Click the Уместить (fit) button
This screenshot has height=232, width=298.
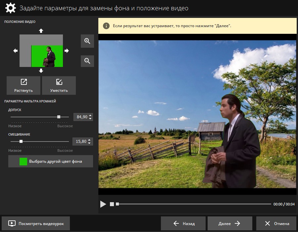tap(59, 86)
